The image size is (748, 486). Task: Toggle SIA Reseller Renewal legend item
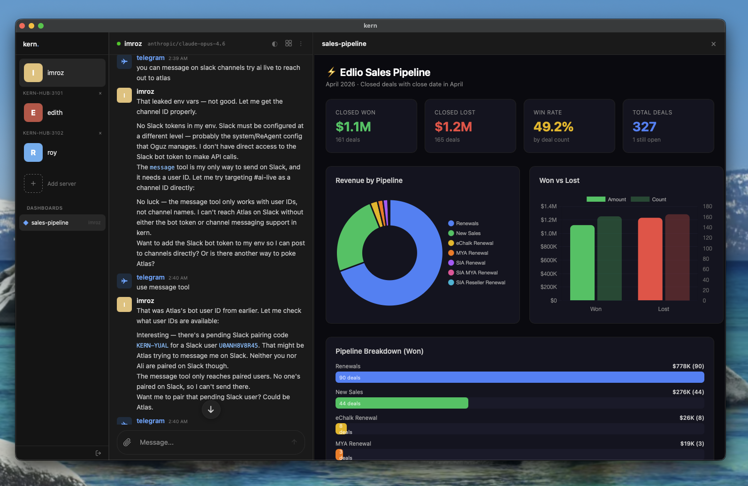pyautogui.click(x=477, y=282)
